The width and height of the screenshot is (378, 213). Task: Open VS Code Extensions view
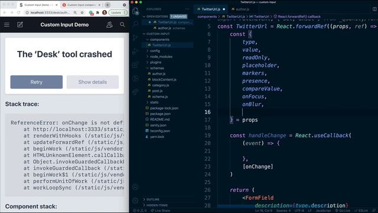pyautogui.click(x=135, y=64)
